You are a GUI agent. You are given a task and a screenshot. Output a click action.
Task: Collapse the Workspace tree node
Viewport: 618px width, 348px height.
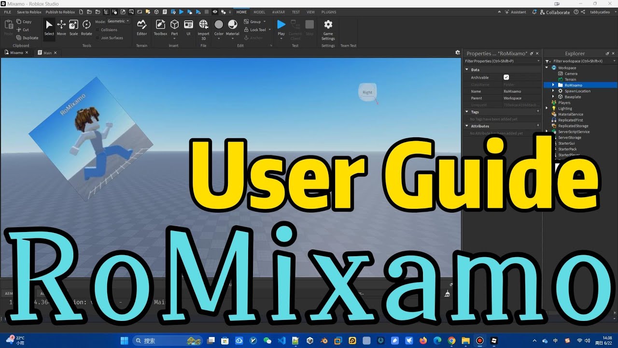547,68
